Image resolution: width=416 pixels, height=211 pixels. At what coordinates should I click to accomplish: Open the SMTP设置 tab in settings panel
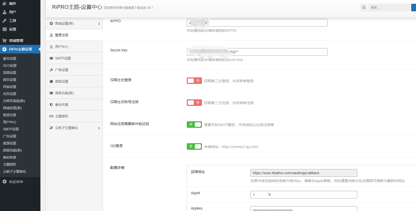63,58
